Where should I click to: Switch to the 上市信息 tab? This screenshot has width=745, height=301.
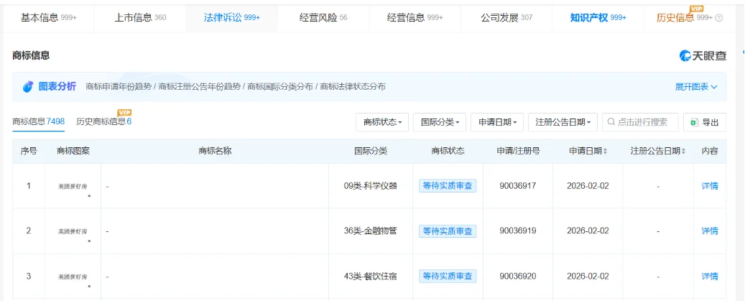140,18
